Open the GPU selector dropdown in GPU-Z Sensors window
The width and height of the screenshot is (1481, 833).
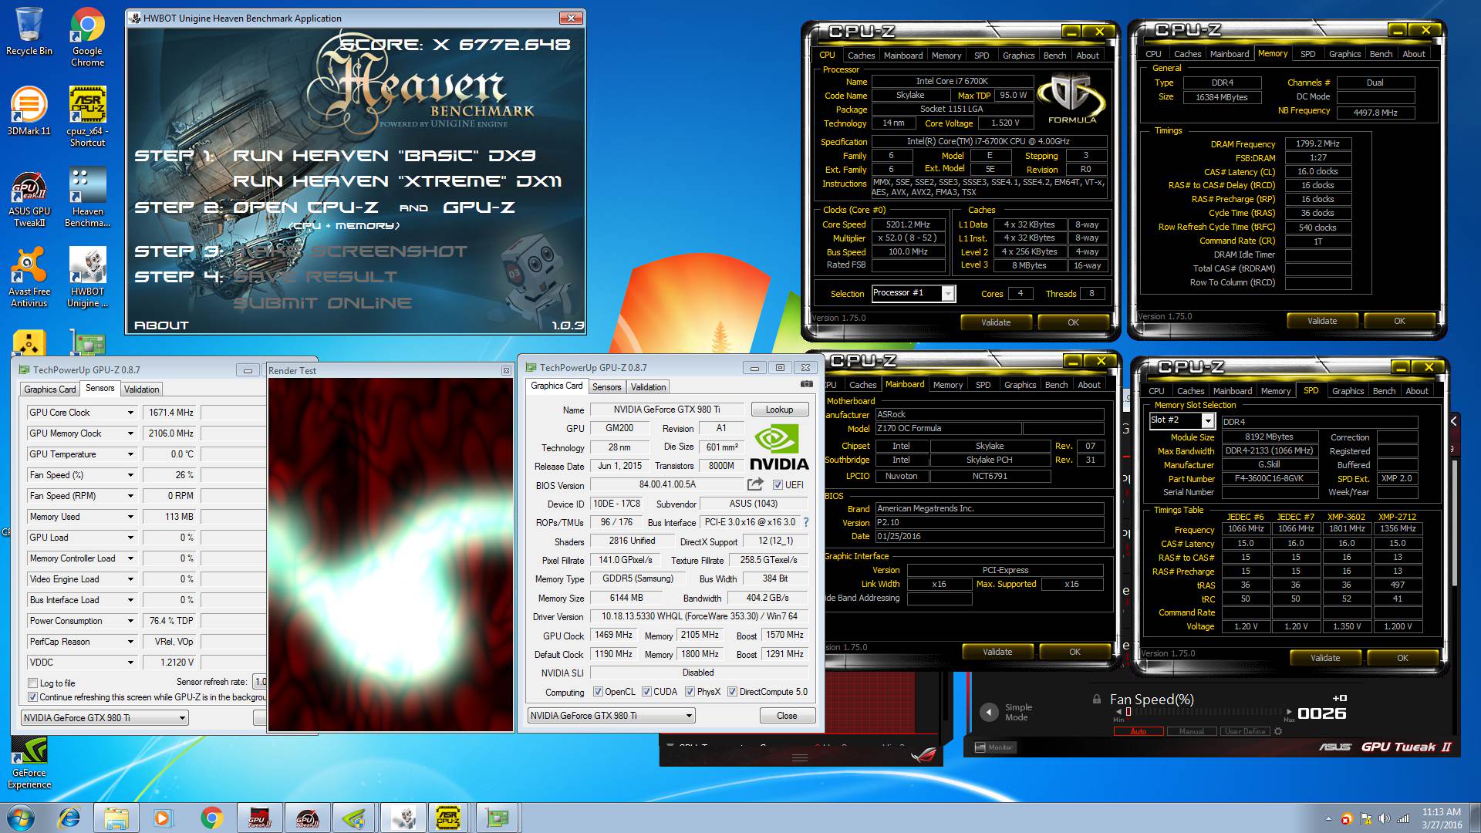104,718
